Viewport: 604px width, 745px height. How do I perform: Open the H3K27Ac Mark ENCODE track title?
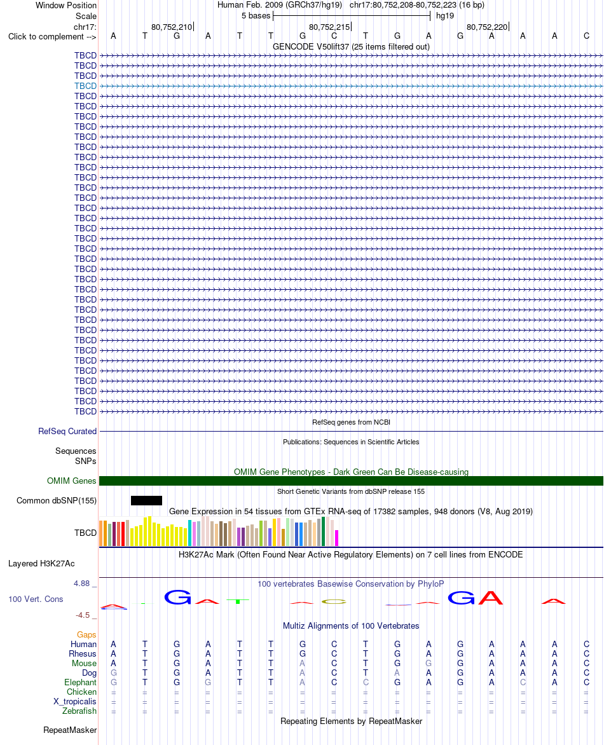[351, 554]
